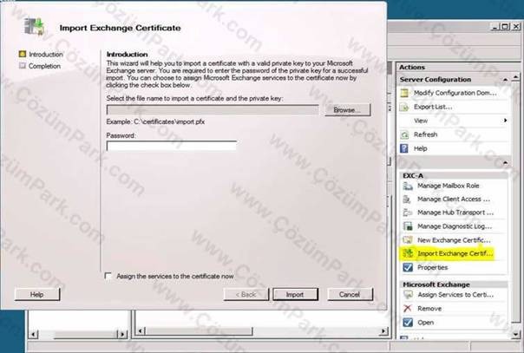Collapse the Server Configuration actions section
Screen dimensions: 524x353
tap(505, 80)
